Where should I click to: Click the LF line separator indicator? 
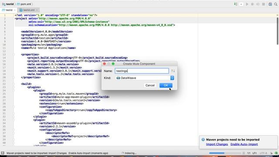(255, 153)
